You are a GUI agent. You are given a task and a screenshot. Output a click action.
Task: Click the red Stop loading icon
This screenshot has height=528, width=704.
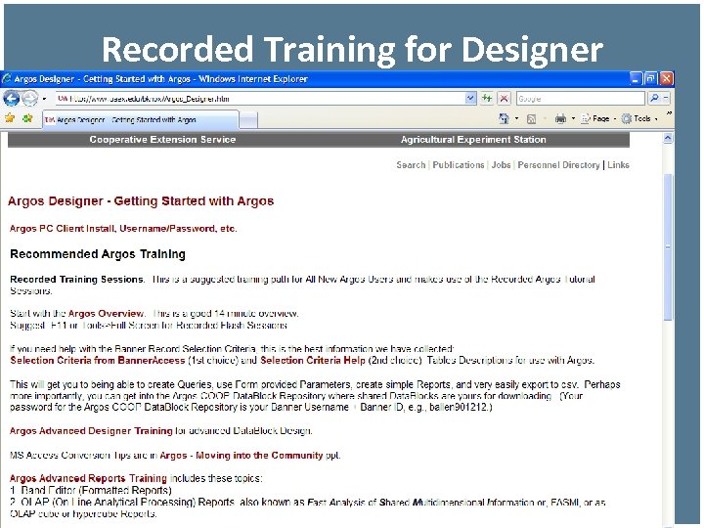505,99
